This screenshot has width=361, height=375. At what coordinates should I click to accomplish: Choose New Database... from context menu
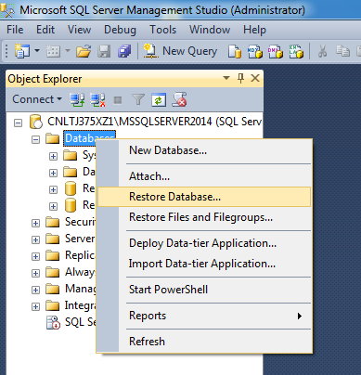(204, 150)
